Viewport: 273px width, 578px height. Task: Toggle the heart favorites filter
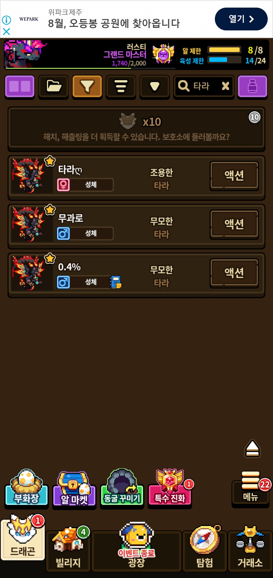click(154, 87)
